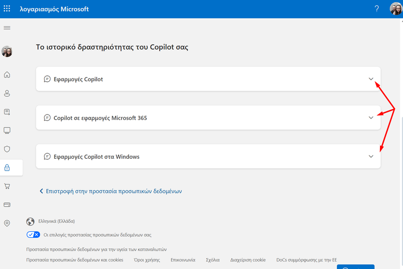The height and width of the screenshot is (269, 403).
Task: Expand the Εφαρμογές Copilot section
Action: coord(371,79)
